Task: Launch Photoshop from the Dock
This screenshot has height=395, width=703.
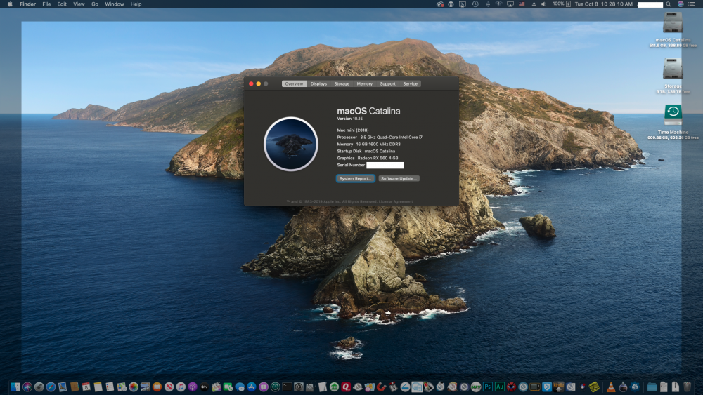Action: (488, 387)
